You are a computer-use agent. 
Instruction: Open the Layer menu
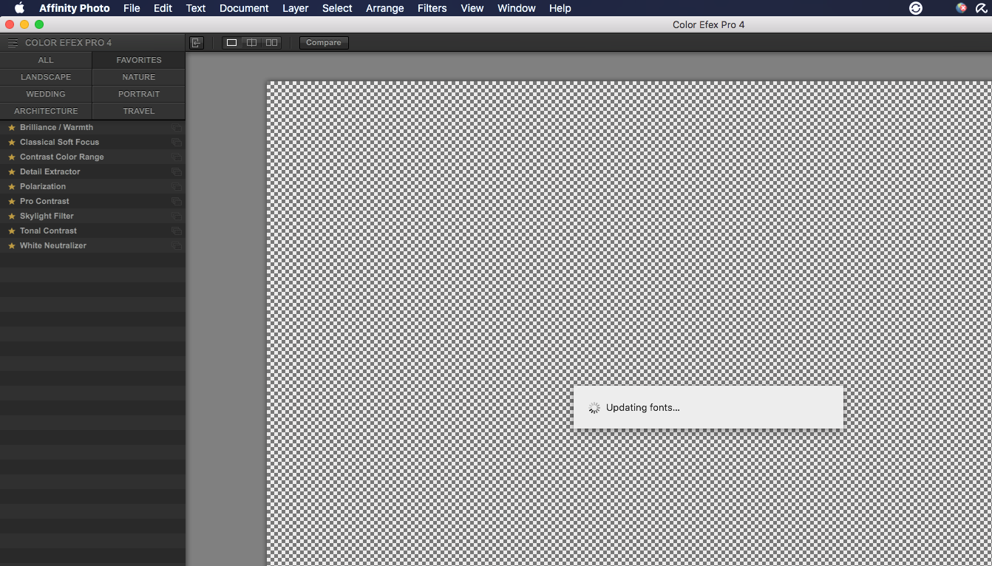[296, 8]
